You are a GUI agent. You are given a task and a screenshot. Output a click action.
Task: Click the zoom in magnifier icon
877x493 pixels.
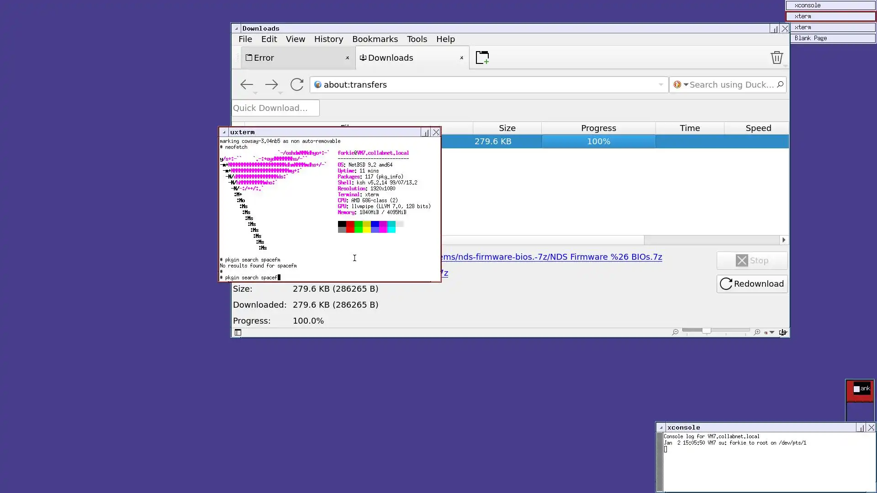click(757, 332)
